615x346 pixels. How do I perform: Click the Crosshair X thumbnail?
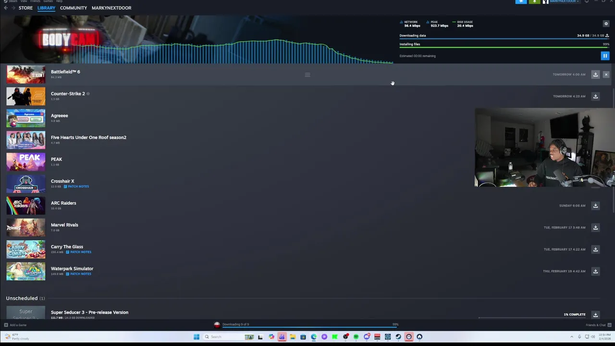pyautogui.click(x=26, y=184)
